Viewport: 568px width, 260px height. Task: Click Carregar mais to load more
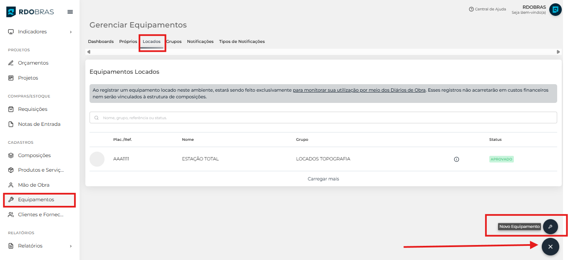(323, 179)
